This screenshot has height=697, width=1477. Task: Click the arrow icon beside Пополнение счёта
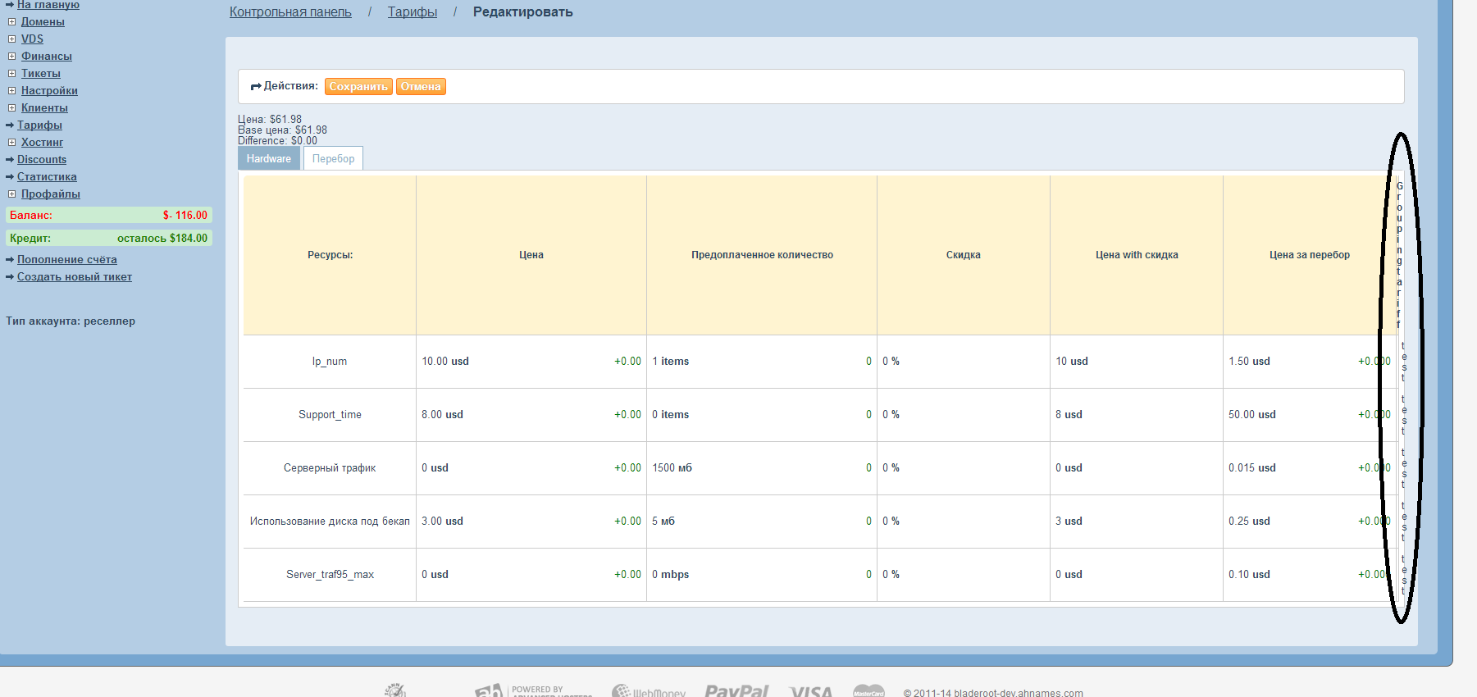[x=10, y=260]
